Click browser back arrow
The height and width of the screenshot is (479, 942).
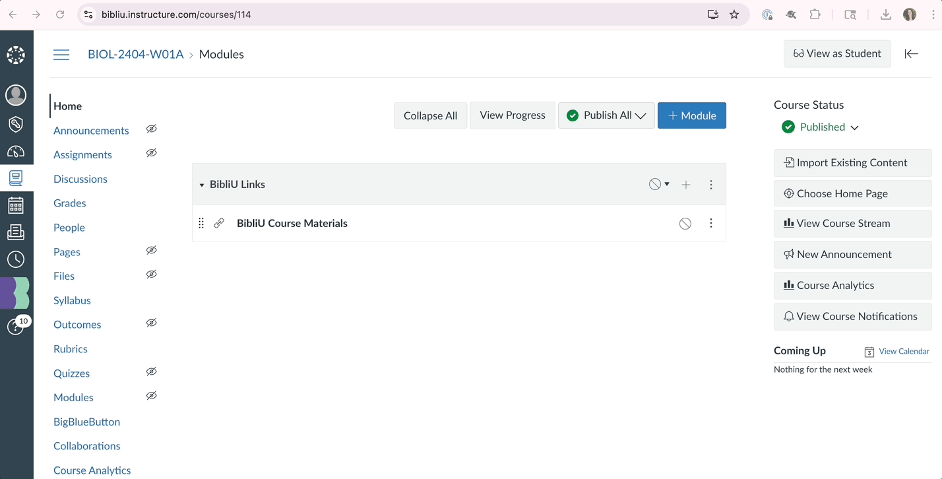point(13,15)
